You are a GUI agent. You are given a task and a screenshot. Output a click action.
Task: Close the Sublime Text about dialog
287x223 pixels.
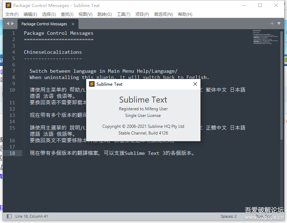tap(195, 84)
